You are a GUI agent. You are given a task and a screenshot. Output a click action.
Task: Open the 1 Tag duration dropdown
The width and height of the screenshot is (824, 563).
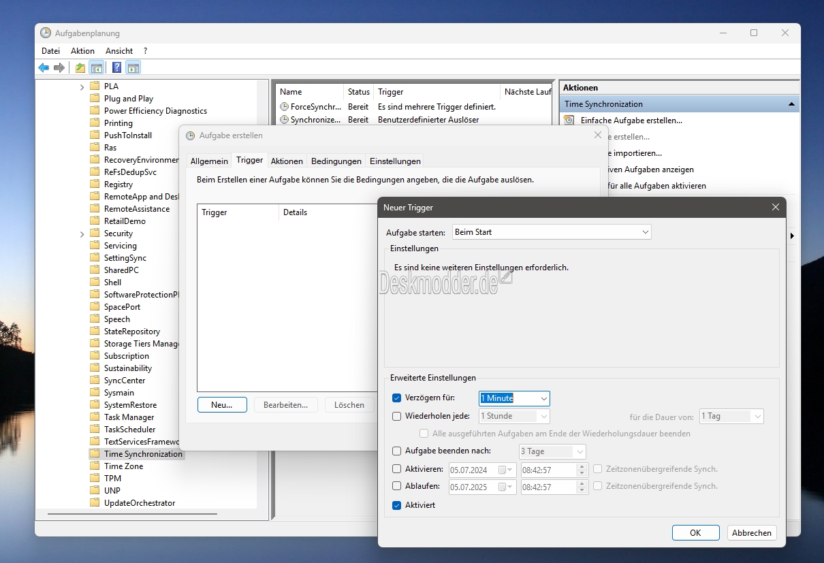coord(758,416)
